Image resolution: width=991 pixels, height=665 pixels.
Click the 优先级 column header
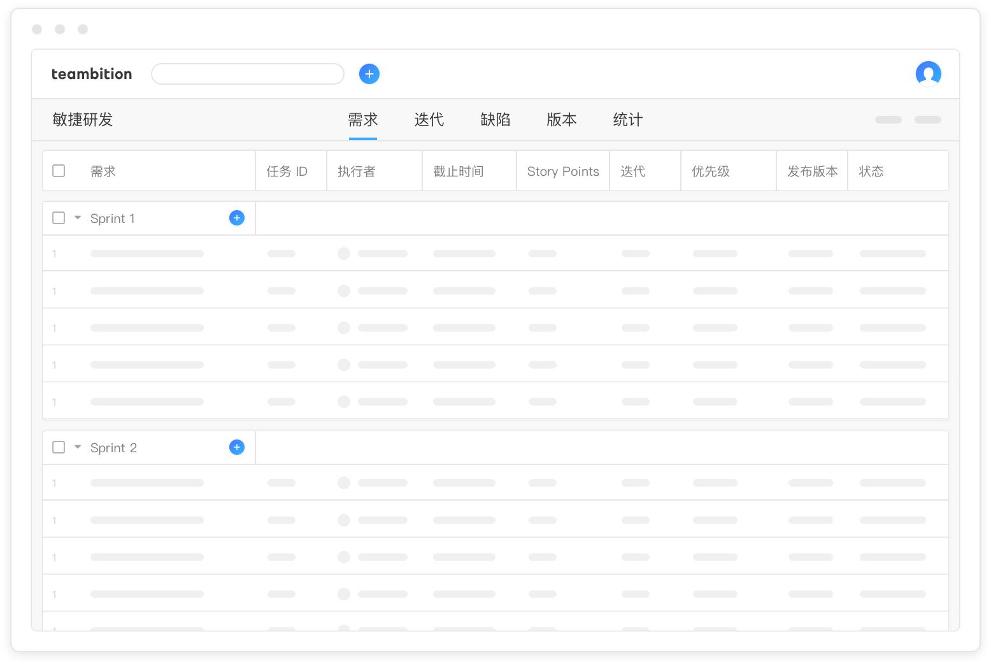711,171
